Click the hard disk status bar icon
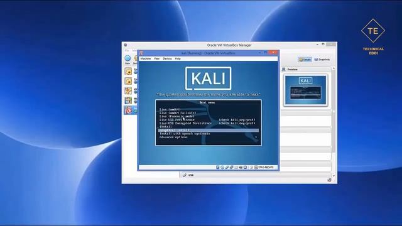Image resolution: width=402 pixels, height=226 pixels. [x=218, y=168]
